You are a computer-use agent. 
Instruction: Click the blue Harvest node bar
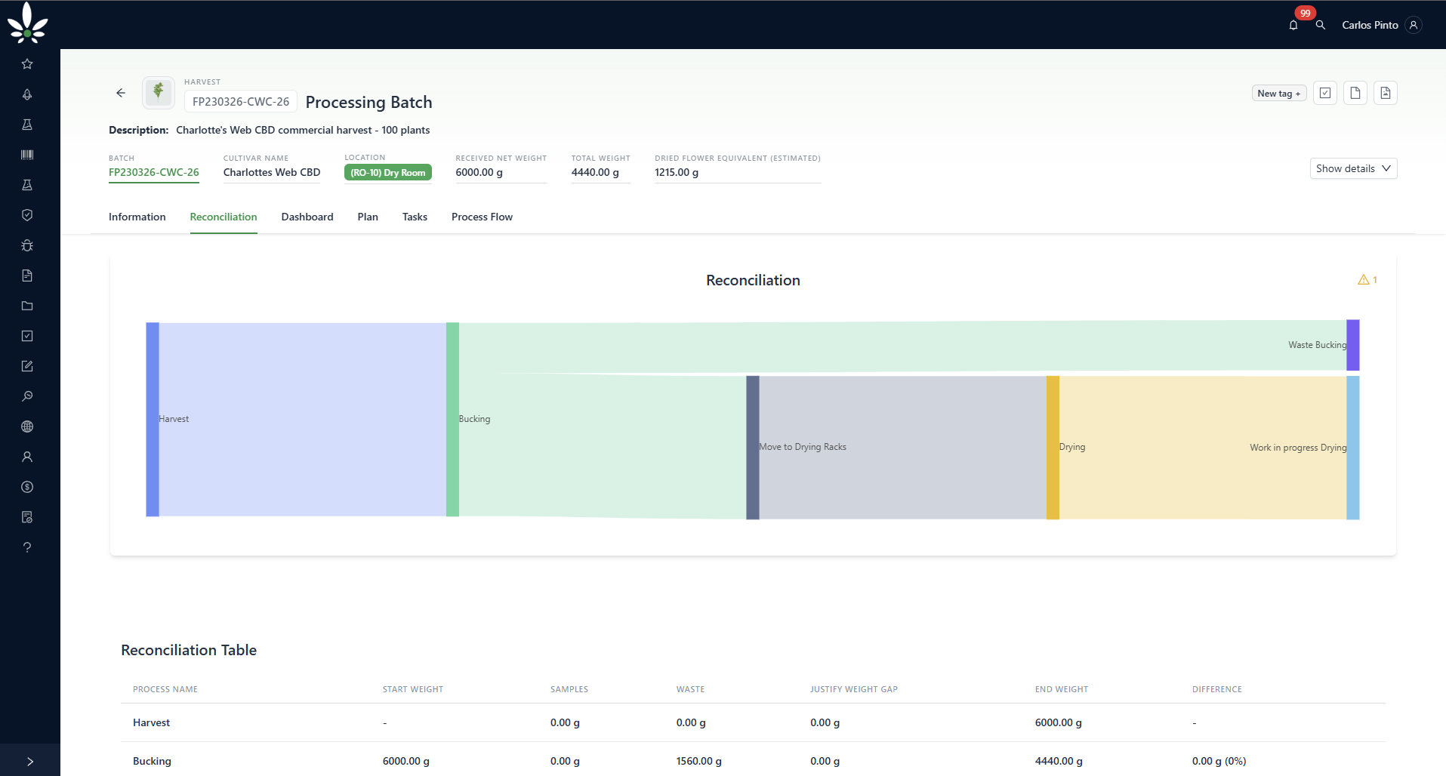[x=153, y=420]
